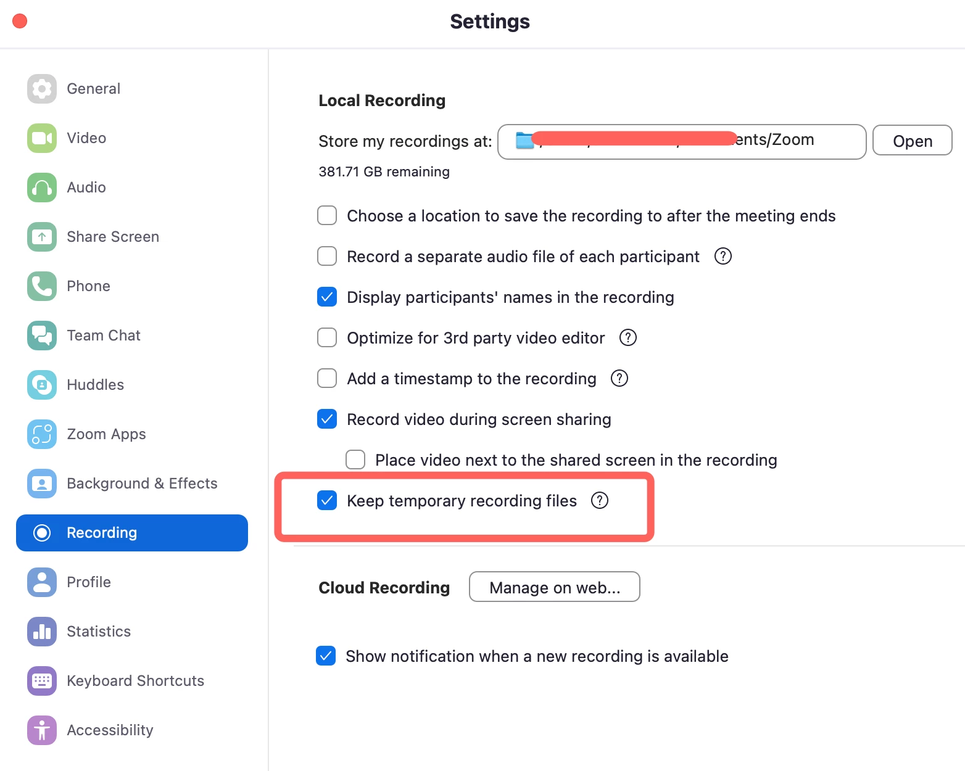Click the Open button for recordings folder
Viewport: 965px width, 771px height.
pyautogui.click(x=913, y=141)
